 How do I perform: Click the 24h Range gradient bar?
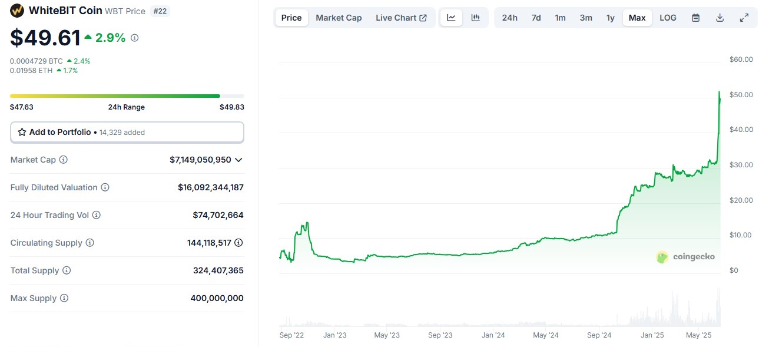[x=127, y=95]
